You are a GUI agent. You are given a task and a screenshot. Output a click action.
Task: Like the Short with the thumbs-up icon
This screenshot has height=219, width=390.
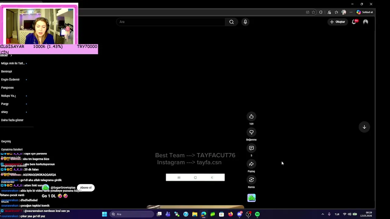click(x=251, y=116)
